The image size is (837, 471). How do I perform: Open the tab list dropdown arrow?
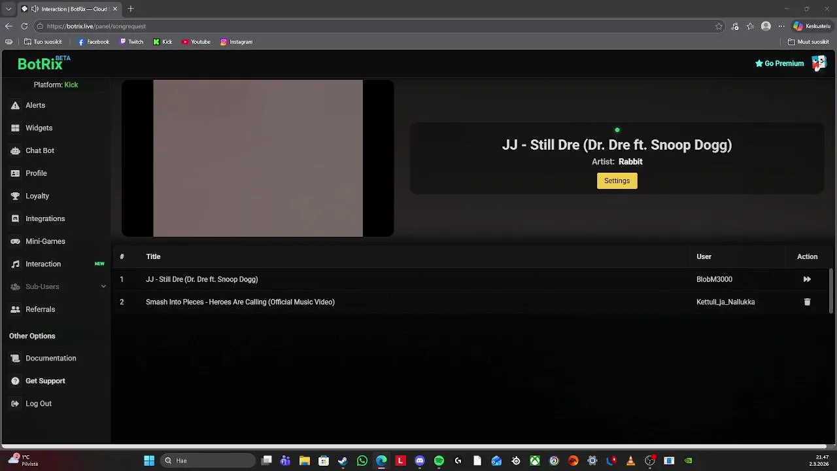[x=9, y=9]
